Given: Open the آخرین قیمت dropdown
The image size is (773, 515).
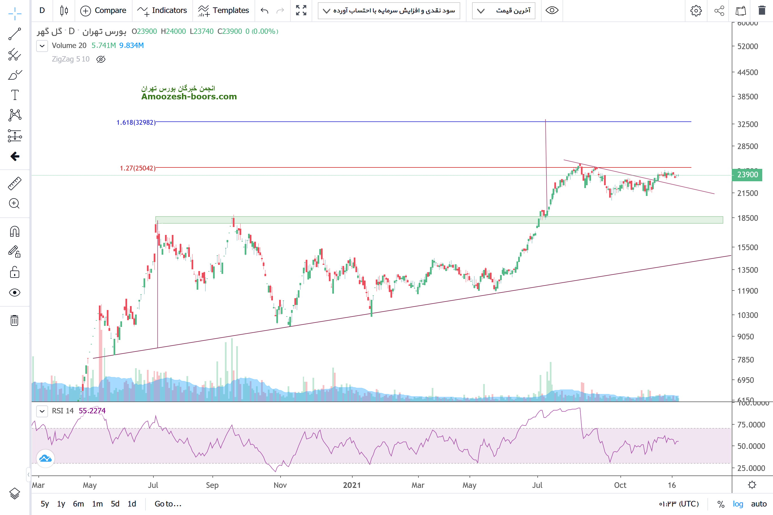Looking at the screenshot, I should 503,10.
